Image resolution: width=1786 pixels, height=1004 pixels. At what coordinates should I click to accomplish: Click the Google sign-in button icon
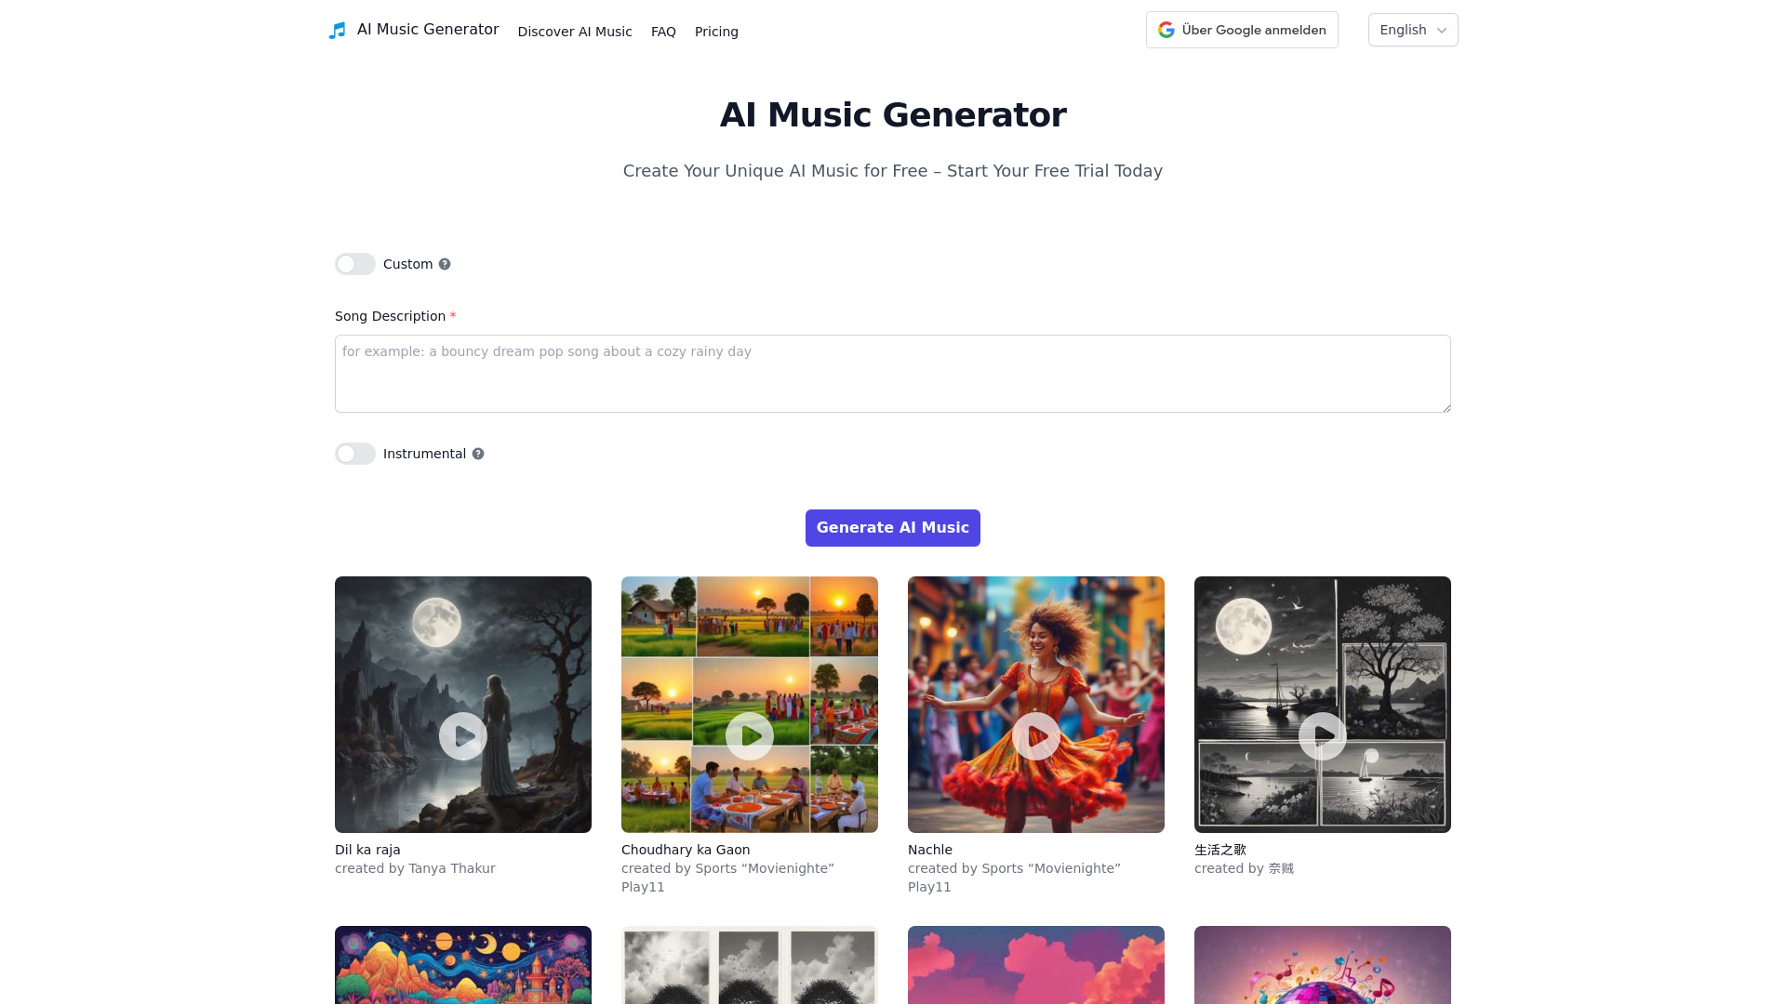coord(1166,30)
